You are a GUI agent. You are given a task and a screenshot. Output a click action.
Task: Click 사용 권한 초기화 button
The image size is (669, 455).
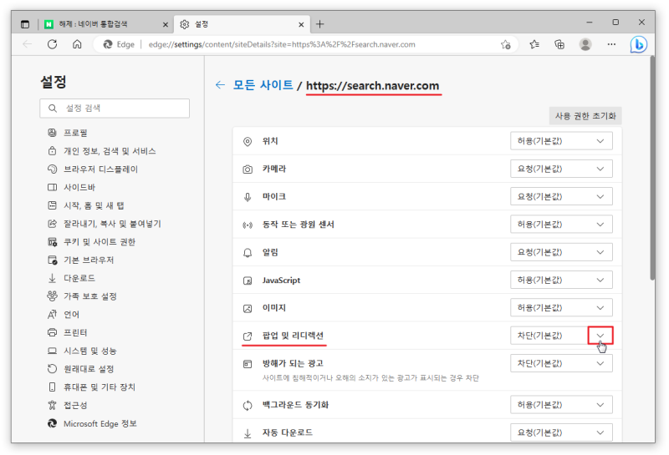click(585, 116)
